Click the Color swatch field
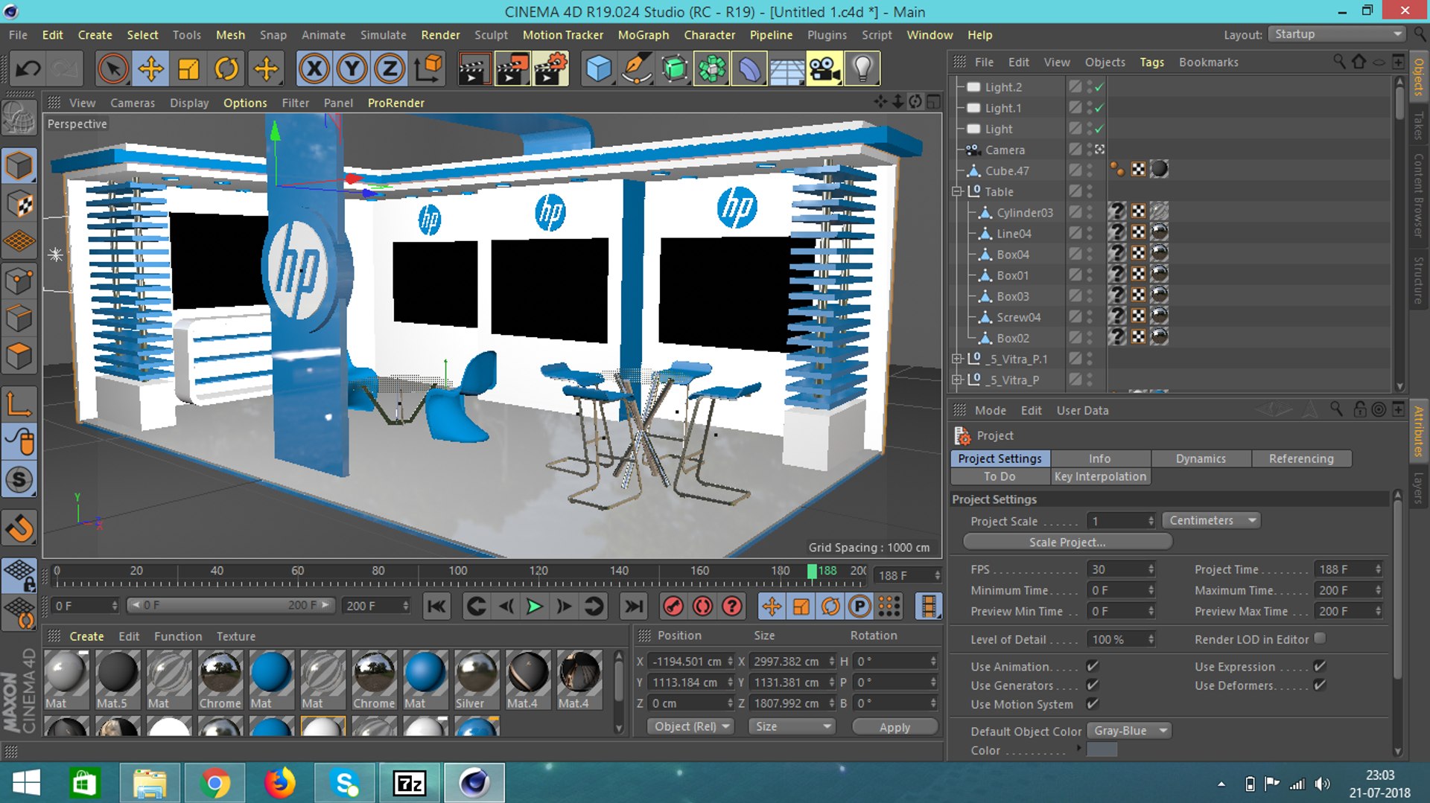Screen dimensions: 1430x803 pyautogui.click(x=1102, y=750)
